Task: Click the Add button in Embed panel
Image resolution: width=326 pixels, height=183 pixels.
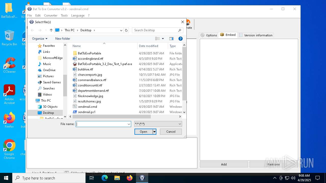Action: pyautogui.click(x=224, y=164)
